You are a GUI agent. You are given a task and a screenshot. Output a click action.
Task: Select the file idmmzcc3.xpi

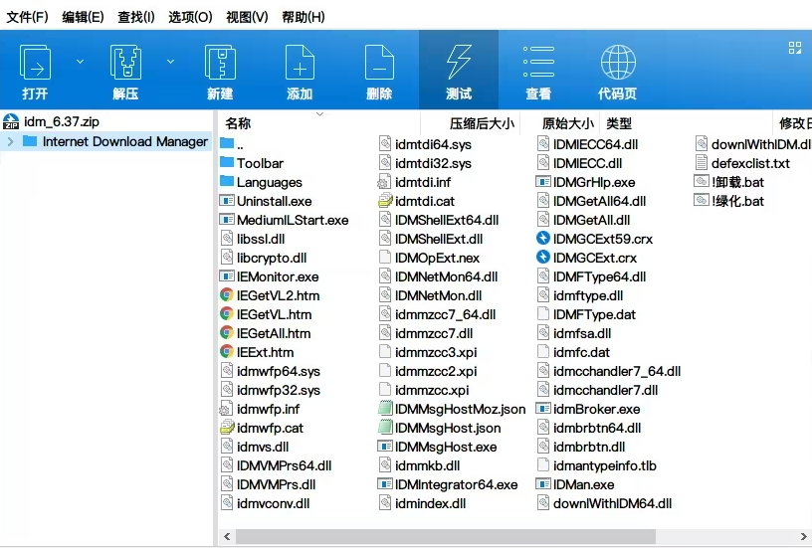pos(436,352)
